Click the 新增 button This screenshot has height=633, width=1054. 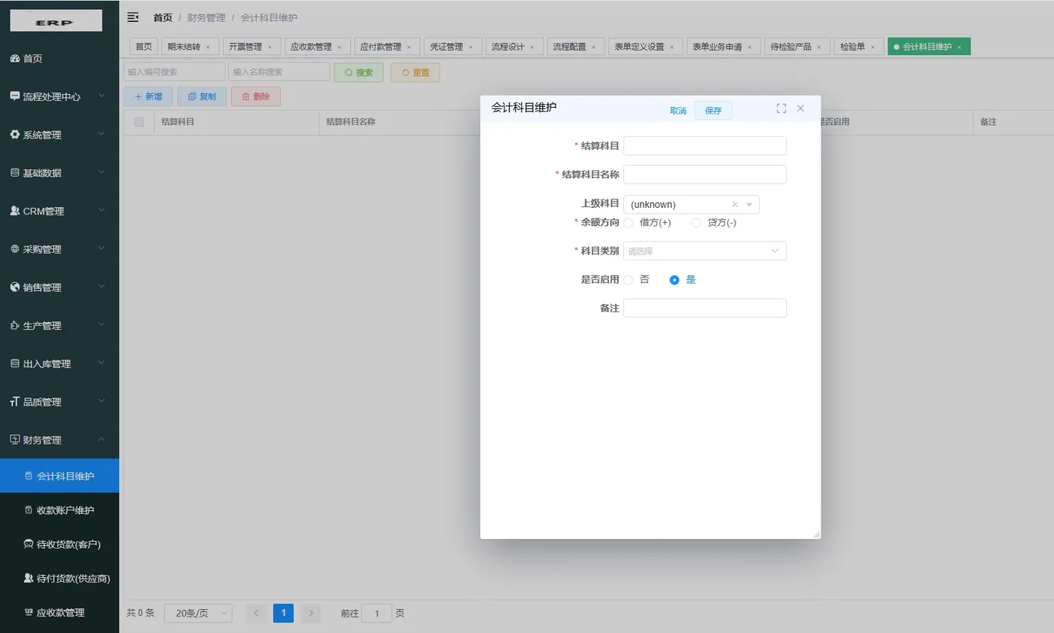pos(148,96)
